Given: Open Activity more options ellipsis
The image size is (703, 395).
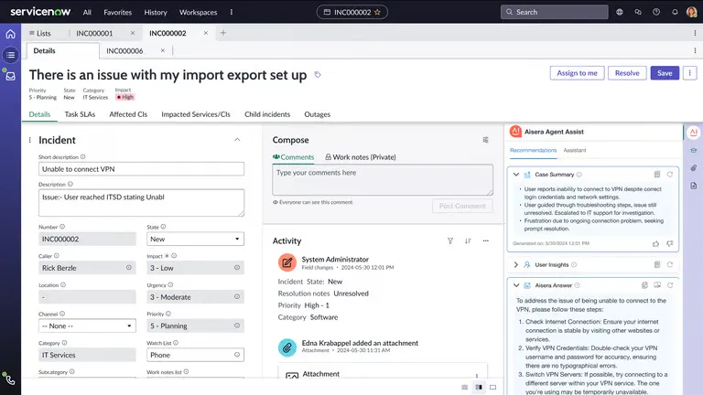Looking at the screenshot, I should point(485,241).
